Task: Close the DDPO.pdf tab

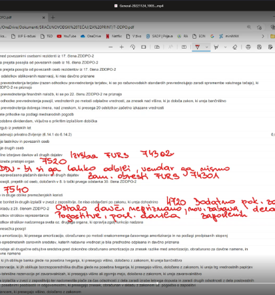Action: (x=43, y=17)
